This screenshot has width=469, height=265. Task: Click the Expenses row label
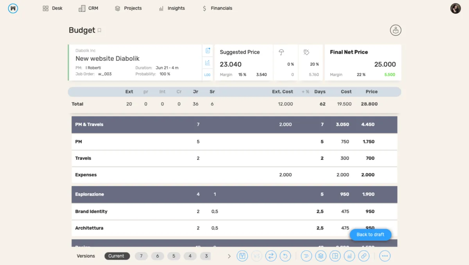[86, 175]
